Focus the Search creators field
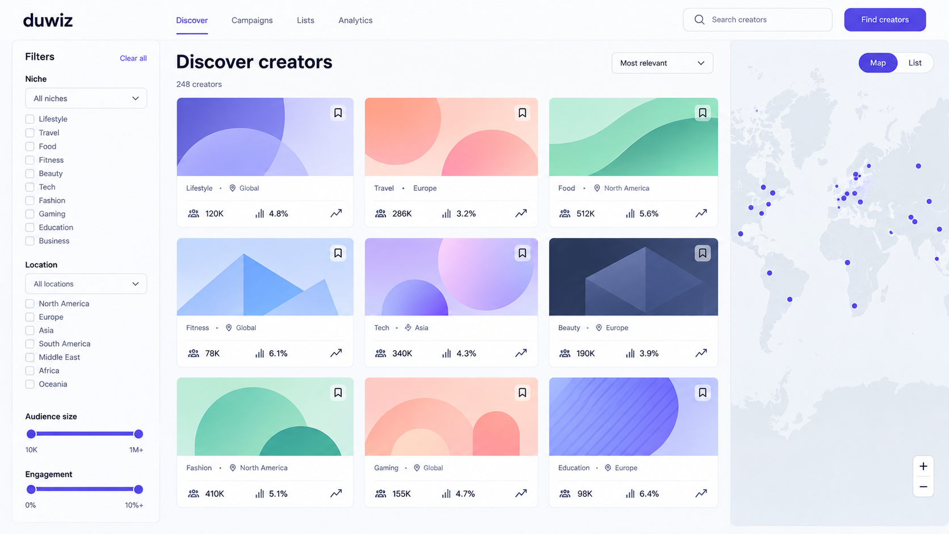949x534 pixels. click(x=758, y=20)
